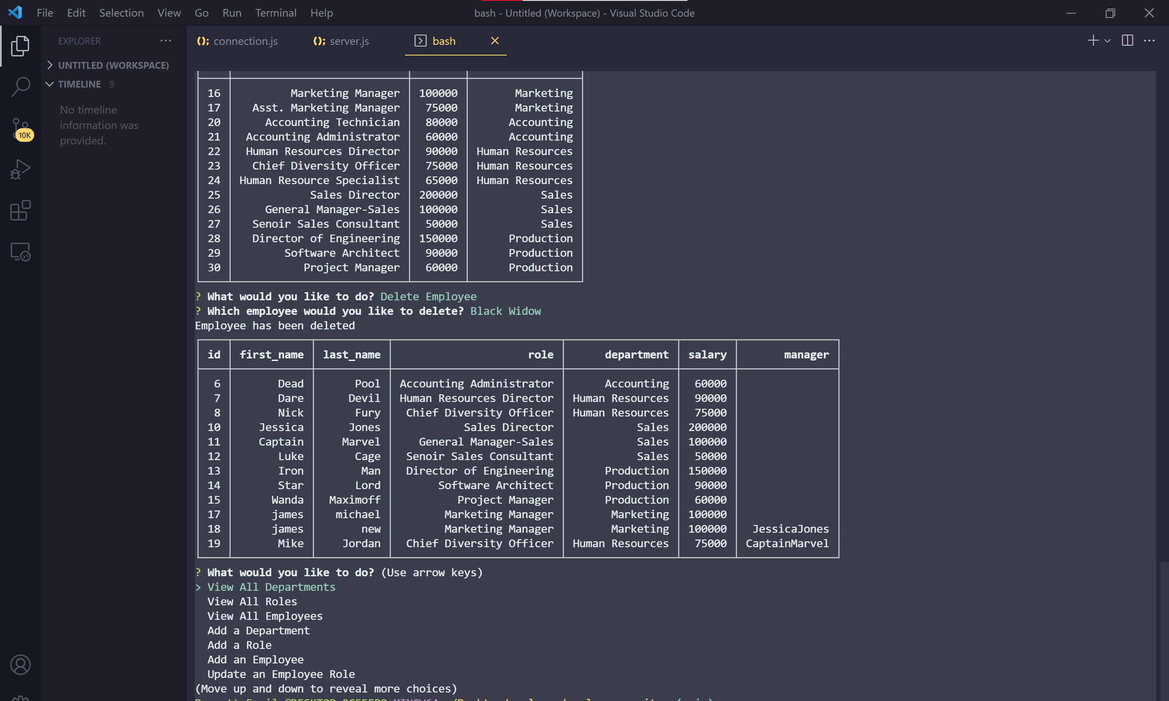Click 'Add an Employee' choice
This screenshot has height=701, width=1169.
[256, 660]
